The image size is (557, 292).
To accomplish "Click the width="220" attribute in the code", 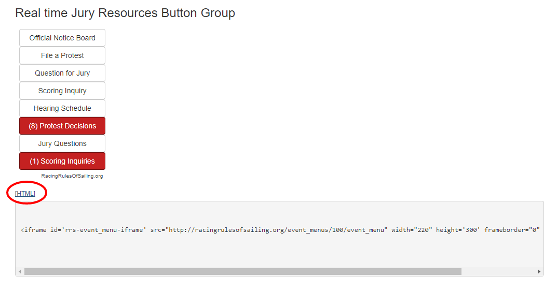I will (x=412, y=230).
